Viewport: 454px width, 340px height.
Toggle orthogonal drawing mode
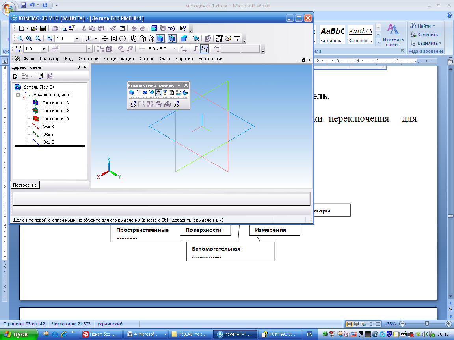coord(195,49)
